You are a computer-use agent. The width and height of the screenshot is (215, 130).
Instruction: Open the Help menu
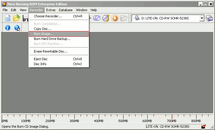point(94,10)
